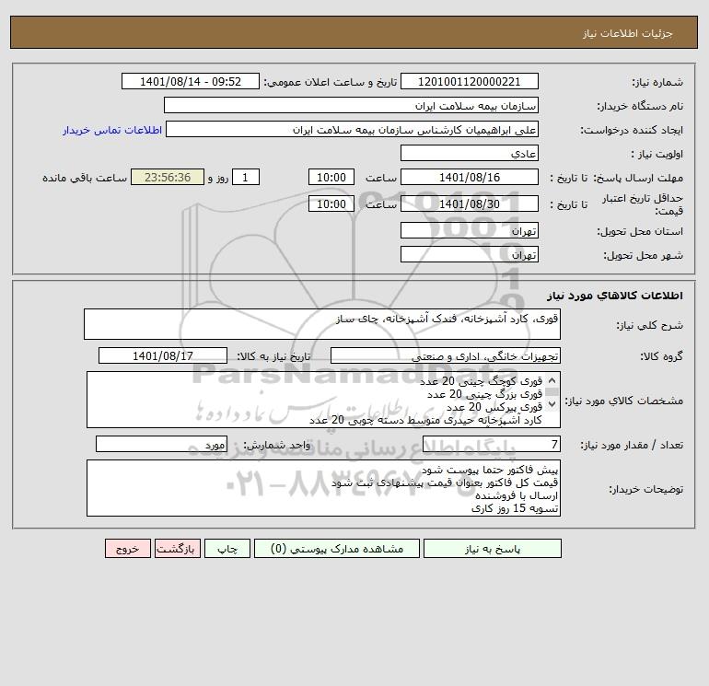Select list row کارد آشپزخانه حیدری
Screen dimensions: 709x686
click(x=425, y=420)
